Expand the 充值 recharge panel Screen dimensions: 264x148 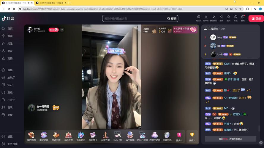tap(192, 136)
